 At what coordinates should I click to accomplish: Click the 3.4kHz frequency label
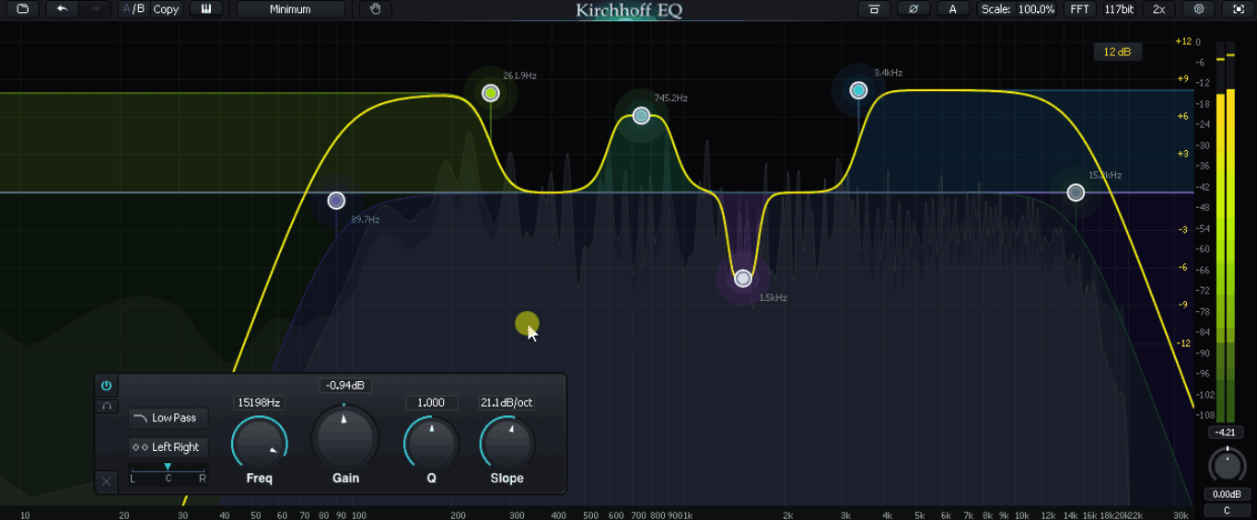click(x=888, y=73)
